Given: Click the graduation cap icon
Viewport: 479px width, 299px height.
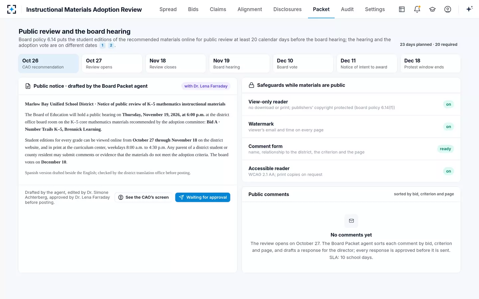Looking at the screenshot, I should pyautogui.click(x=432, y=9).
